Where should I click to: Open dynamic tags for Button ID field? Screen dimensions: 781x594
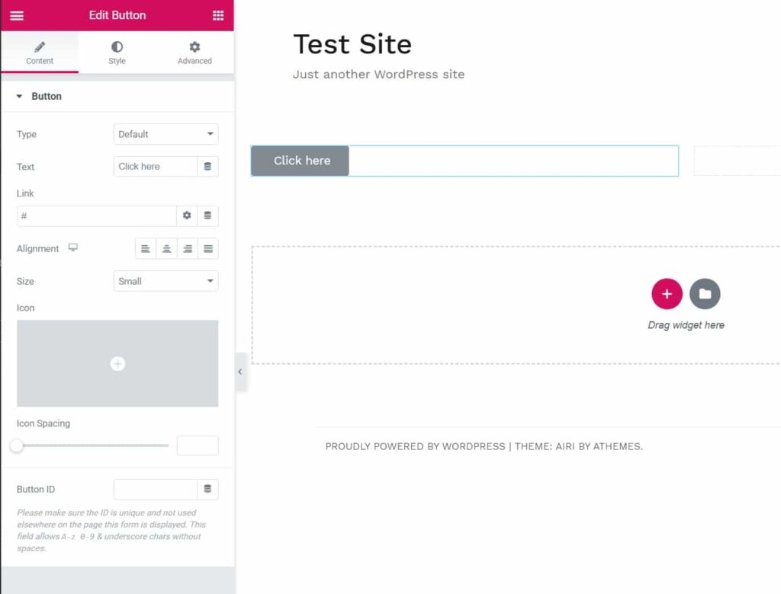(207, 489)
